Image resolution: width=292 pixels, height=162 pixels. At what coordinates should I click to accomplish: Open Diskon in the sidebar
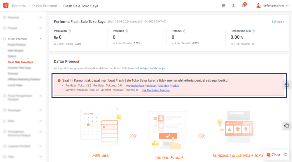[x=12, y=56]
